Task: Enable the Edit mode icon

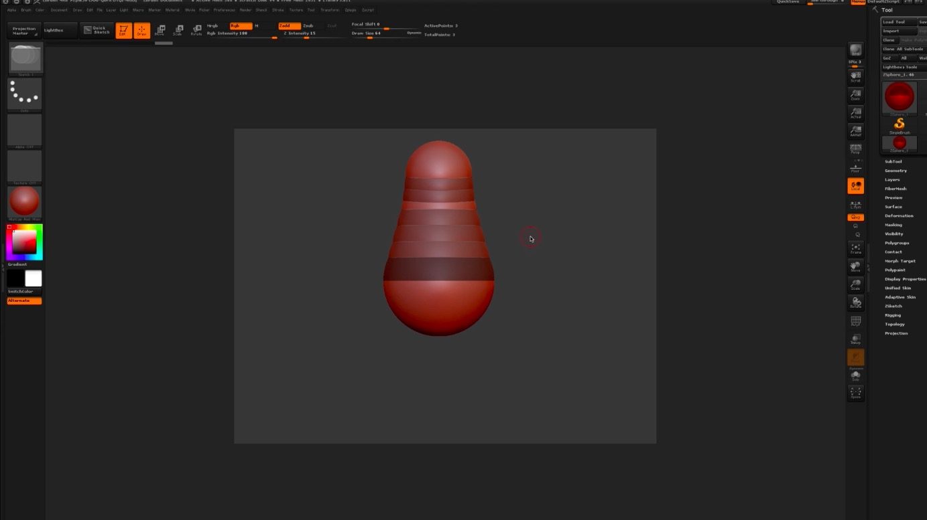Action: tap(123, 30)
